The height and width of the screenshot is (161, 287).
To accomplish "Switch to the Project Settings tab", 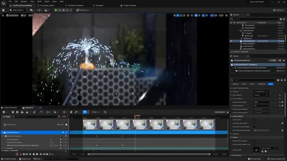I will (129, 5).
